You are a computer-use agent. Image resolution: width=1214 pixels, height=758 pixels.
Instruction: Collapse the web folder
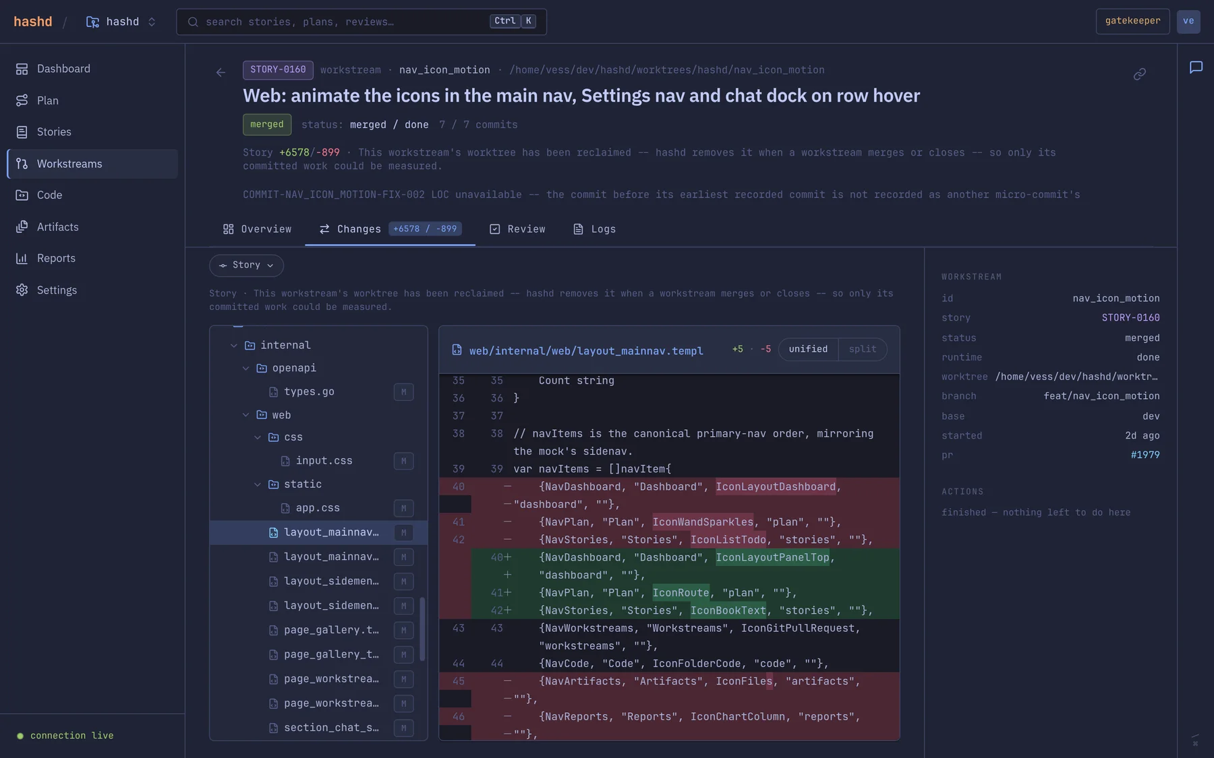[x=245, y=415]
